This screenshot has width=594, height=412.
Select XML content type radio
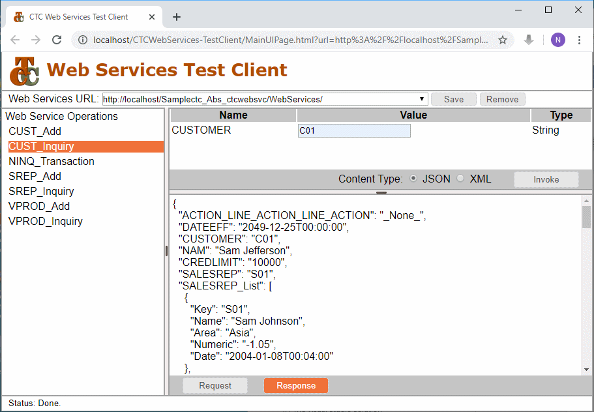click(x=460, y=179)
